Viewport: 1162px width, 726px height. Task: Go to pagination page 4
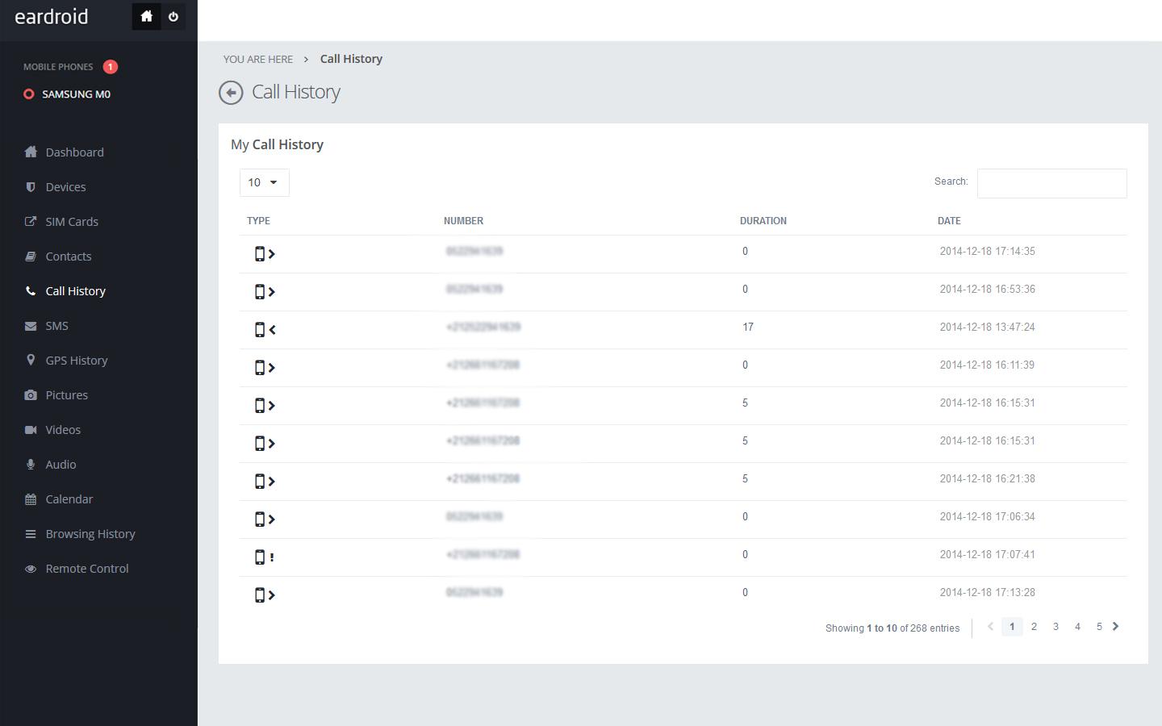(1077, 627)
